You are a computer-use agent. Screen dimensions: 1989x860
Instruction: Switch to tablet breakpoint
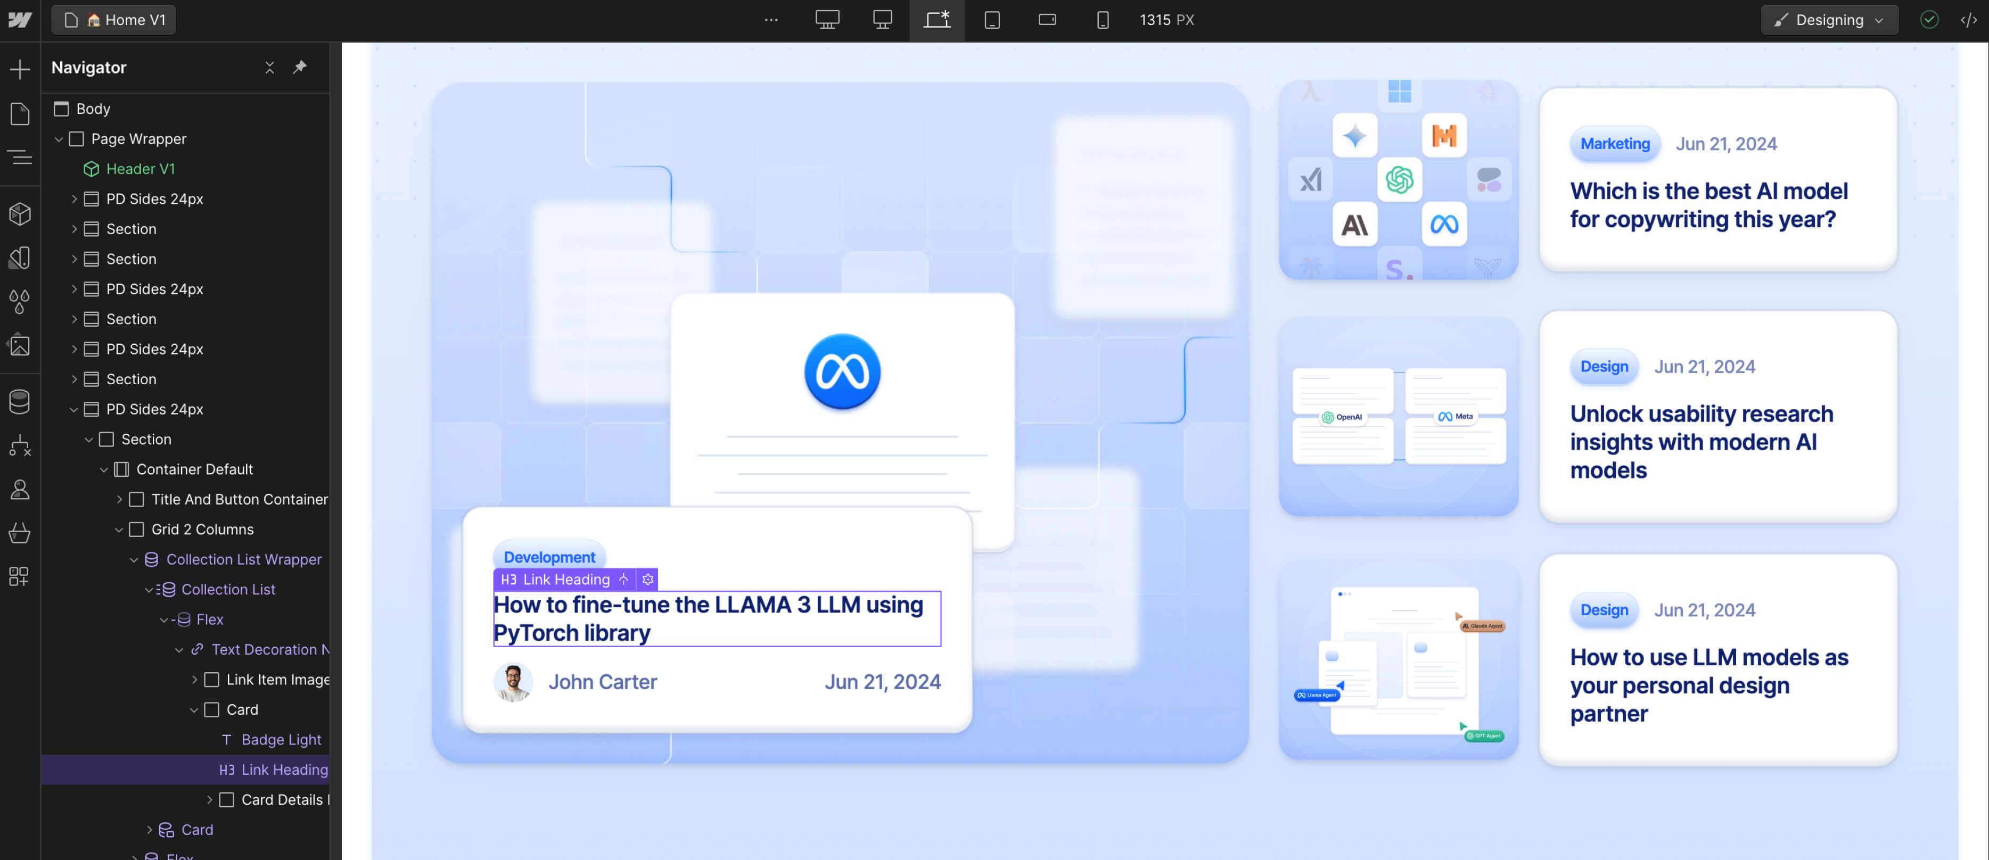(x=992, y=20)
